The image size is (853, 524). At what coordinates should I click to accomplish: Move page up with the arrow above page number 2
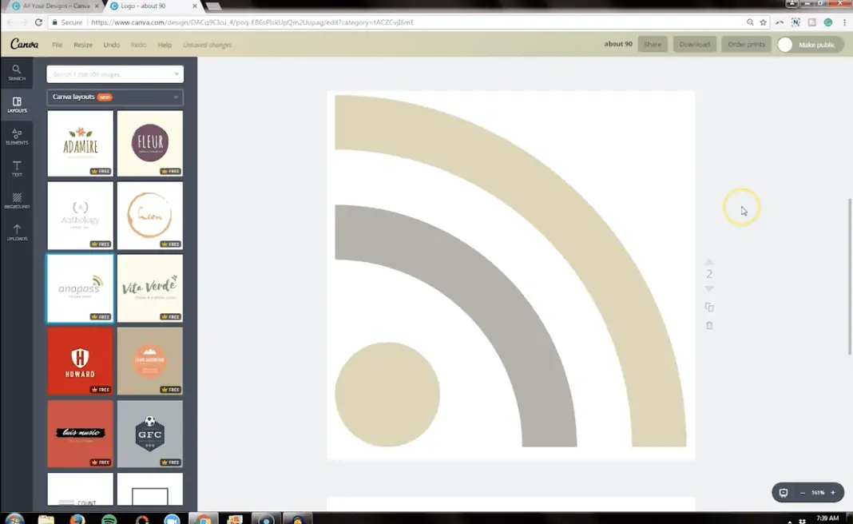709,262
